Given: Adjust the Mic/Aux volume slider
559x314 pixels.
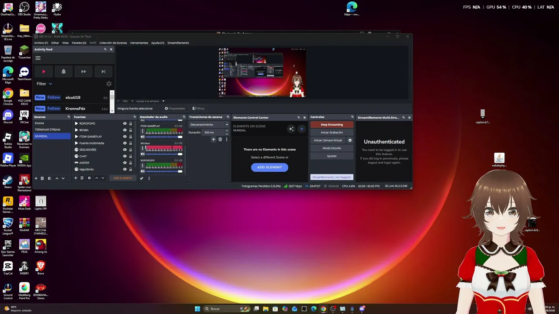Looking at the screenshot, I should (x=164, y=154).
